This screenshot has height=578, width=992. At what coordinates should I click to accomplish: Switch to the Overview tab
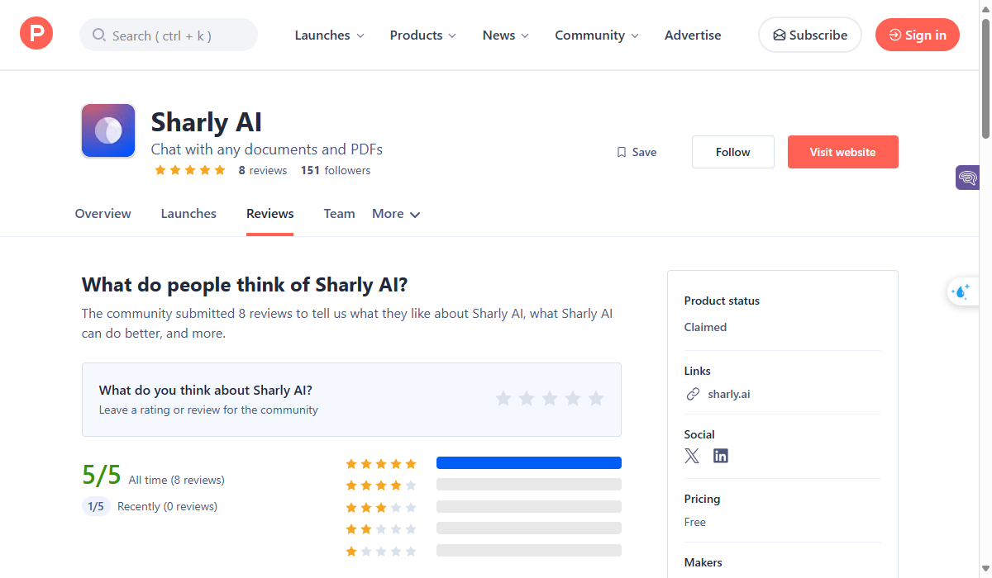click(103, 214)
